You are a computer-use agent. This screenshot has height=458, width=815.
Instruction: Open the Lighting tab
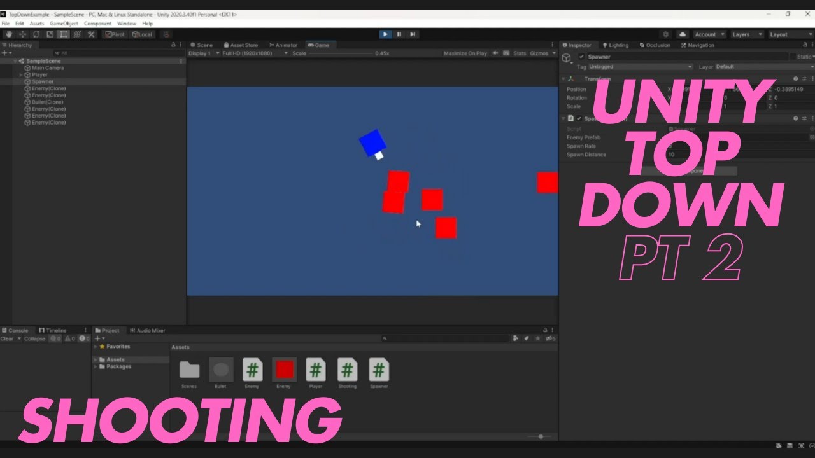[615, 45]
